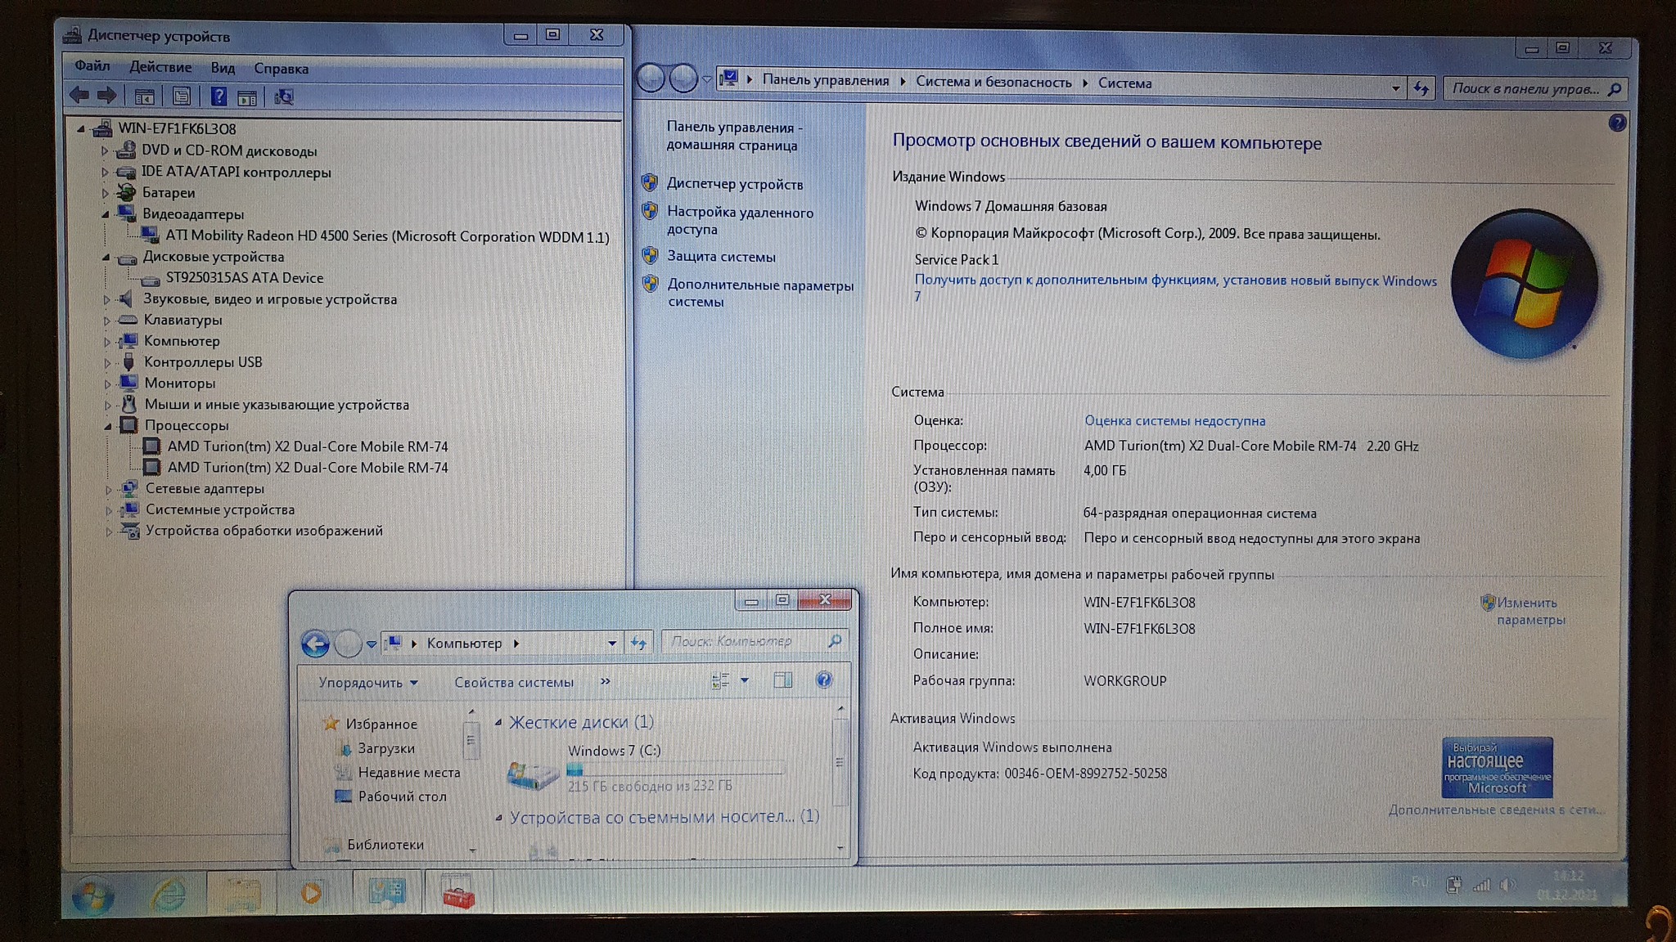Click the Back arrow in Device Manager toolbar
The height and width of the screenshot is (942, 1676).
click(79, 95)
